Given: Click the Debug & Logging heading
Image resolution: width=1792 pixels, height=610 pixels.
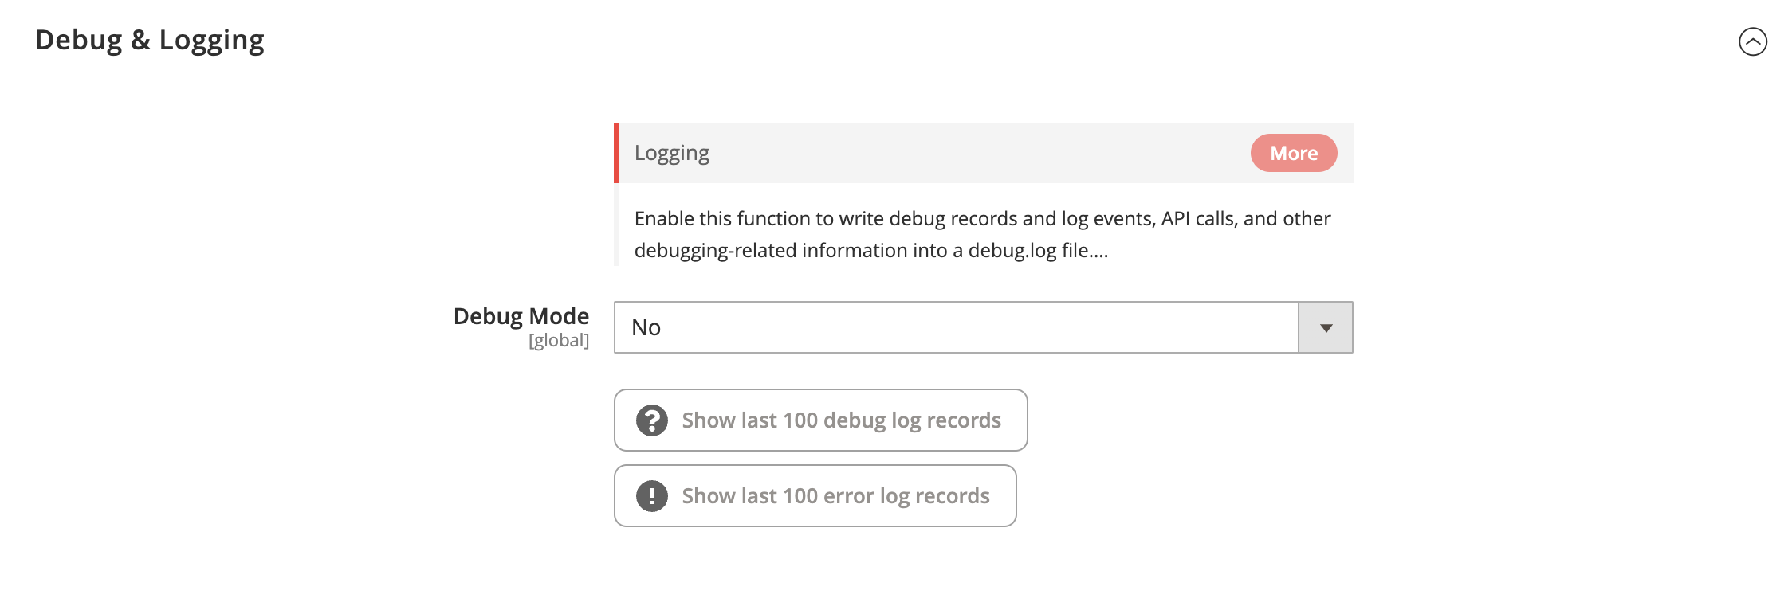Looking at the screenshot, I should tap(150, 40).
